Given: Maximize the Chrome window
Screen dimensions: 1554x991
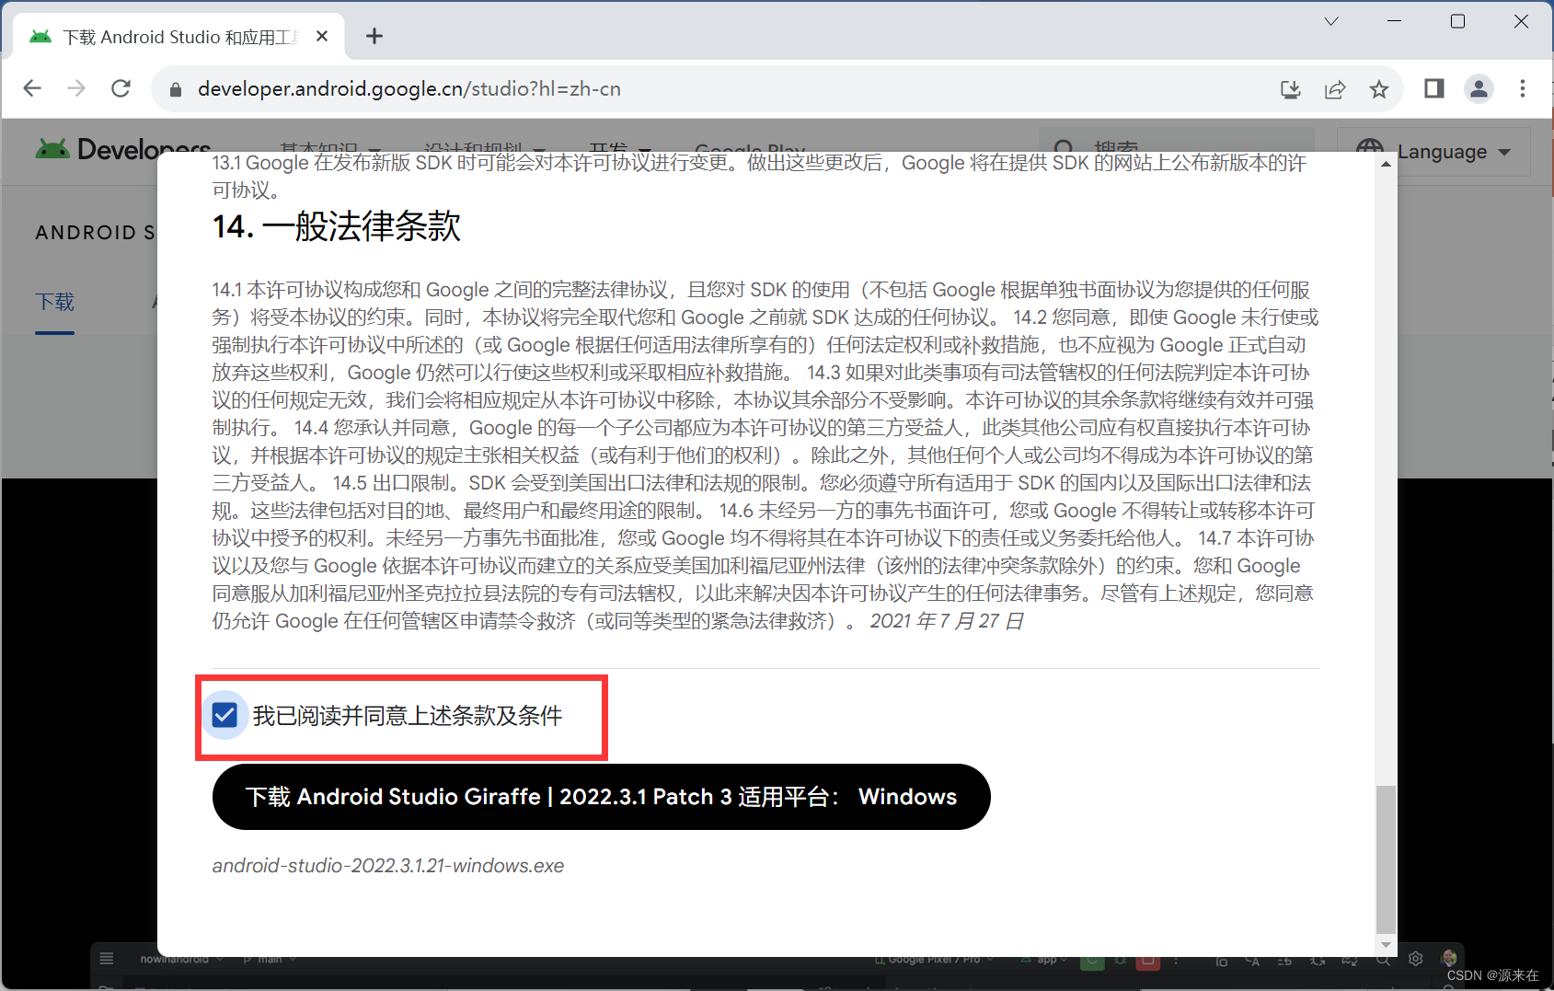Looking at the screenshot, I should 1458,21.
